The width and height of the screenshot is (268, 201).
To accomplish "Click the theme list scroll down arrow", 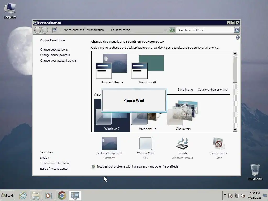I will coord(235,130).
